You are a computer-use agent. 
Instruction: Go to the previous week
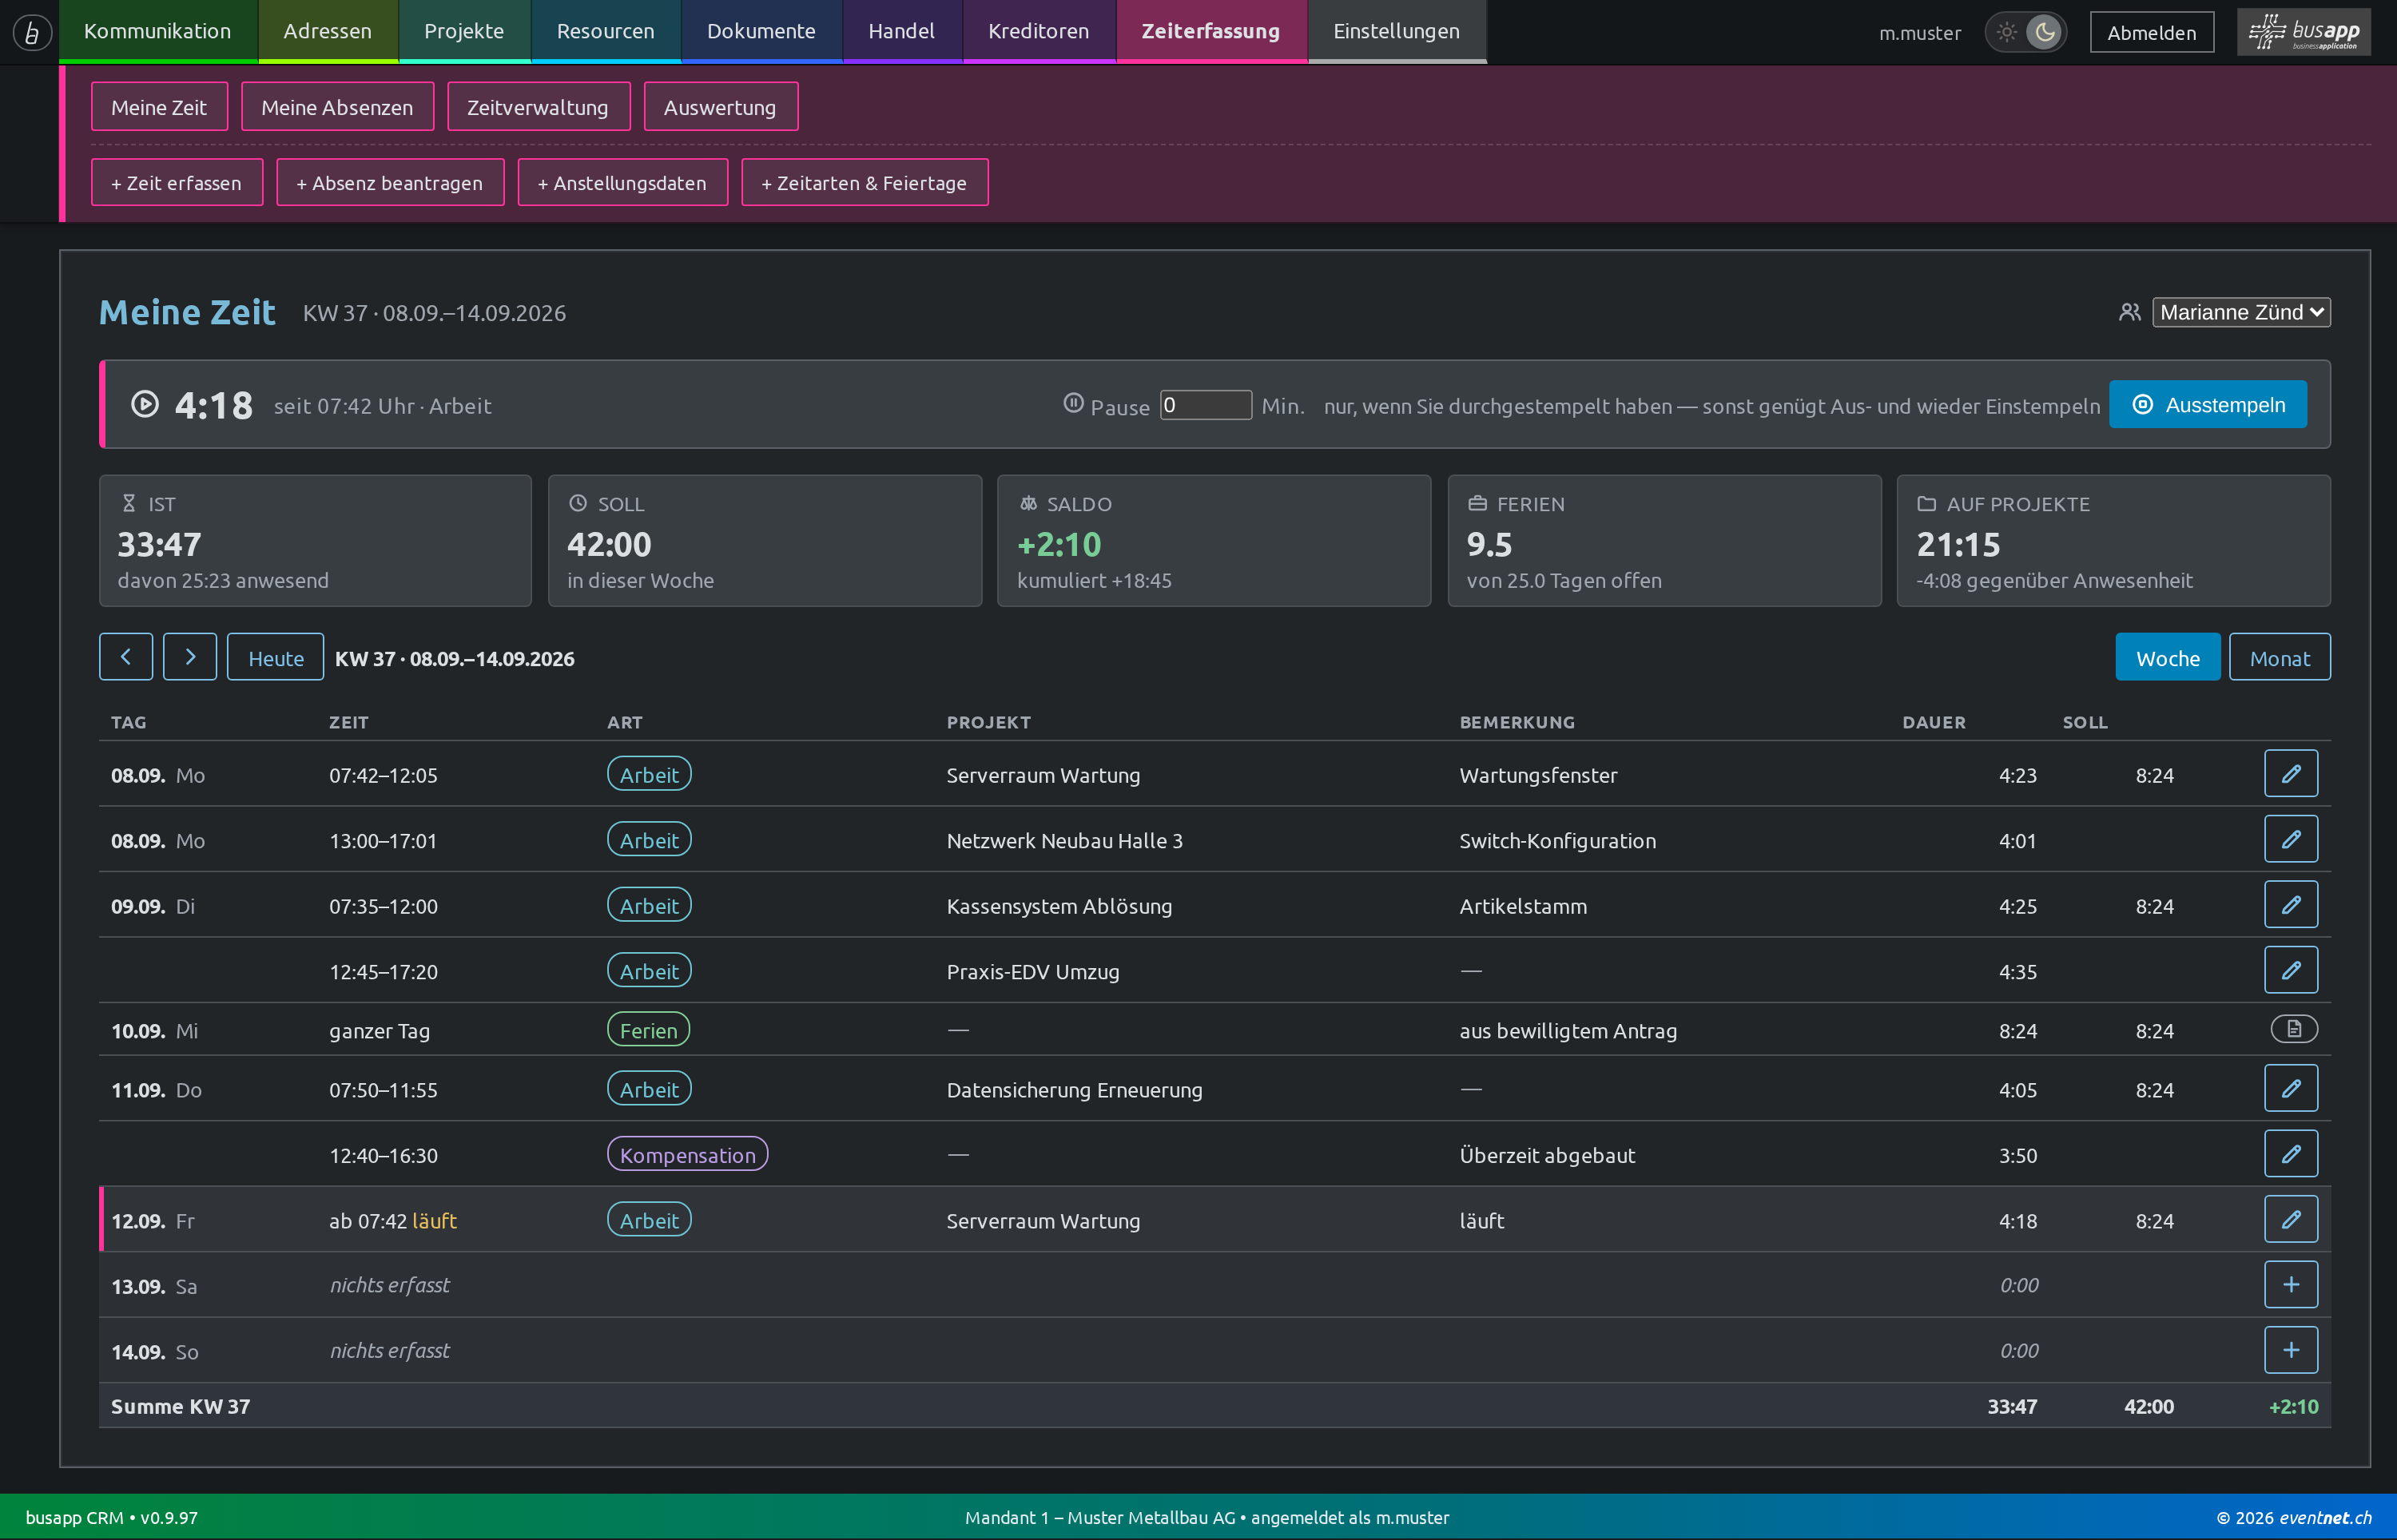pyautogui.click(x=126, y=657)
